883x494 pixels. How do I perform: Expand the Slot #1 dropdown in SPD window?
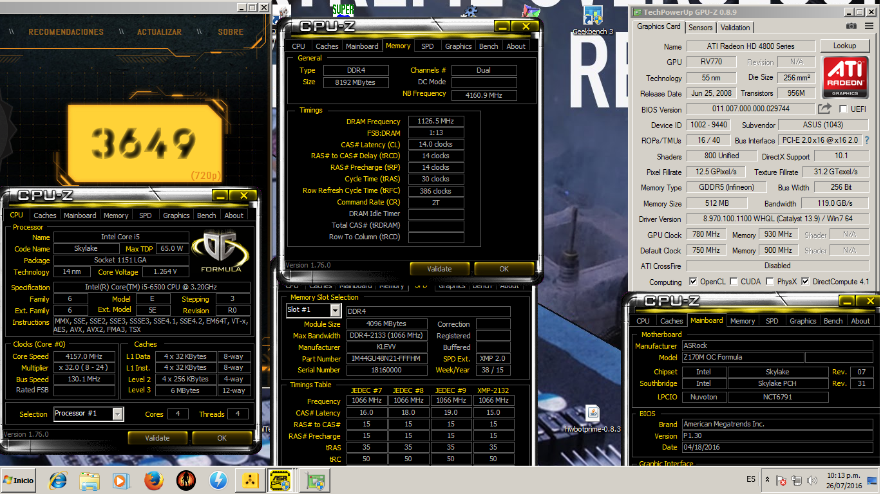coord(335,311)
